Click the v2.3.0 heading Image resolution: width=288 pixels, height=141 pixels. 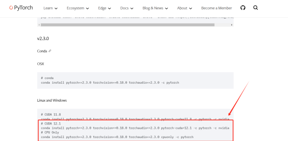(43, 39)
